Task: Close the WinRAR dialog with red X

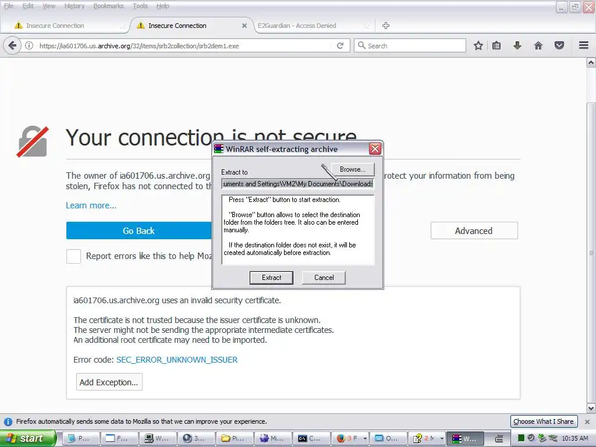Action: tap(375, 148)
